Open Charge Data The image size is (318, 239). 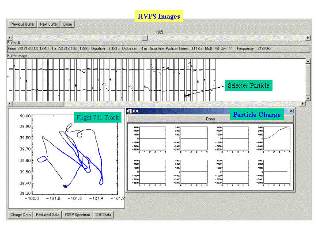20,215
